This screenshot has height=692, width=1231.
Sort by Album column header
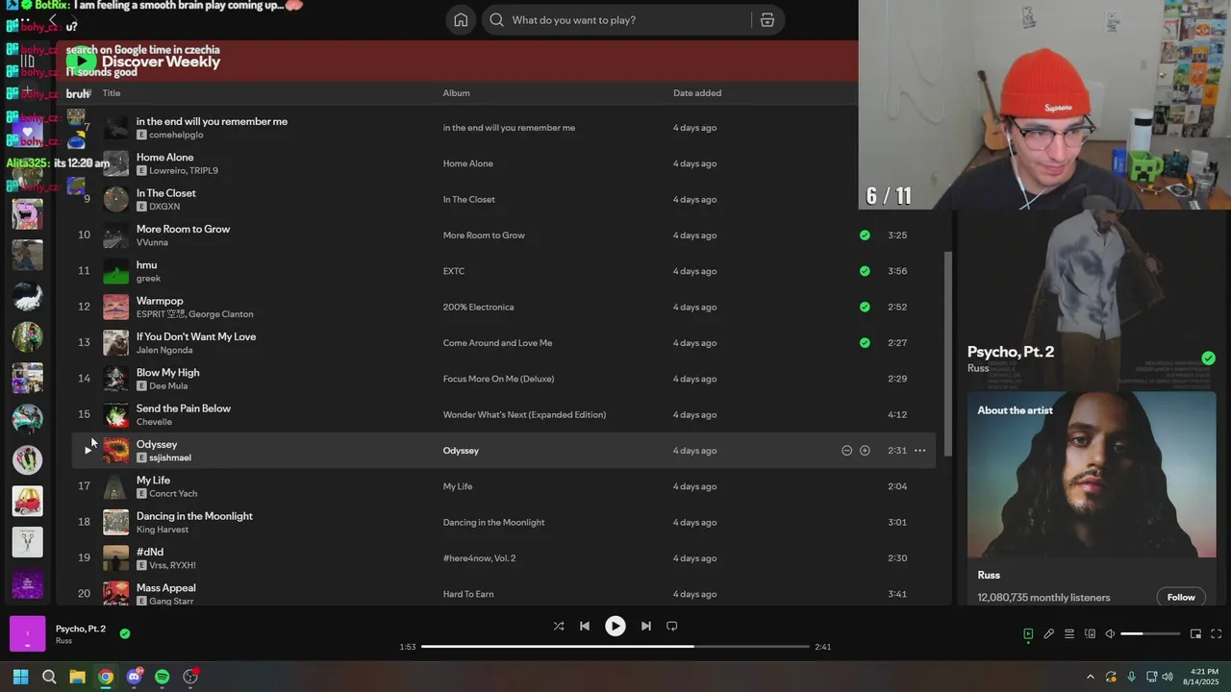click(x=456, y=93)
